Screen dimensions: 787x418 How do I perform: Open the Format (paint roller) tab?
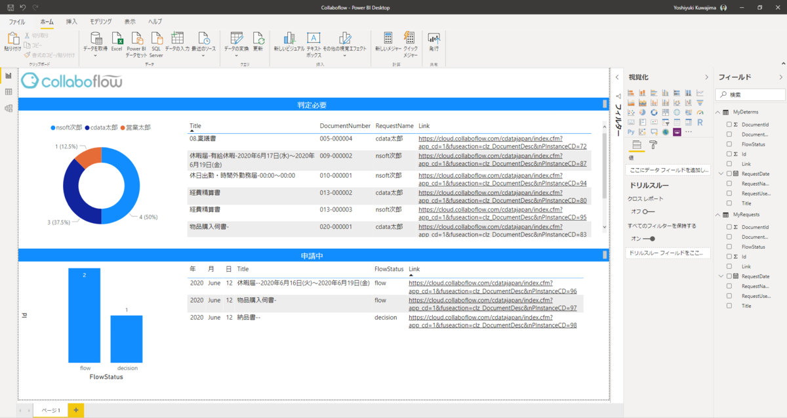click(x=653, y=145)
